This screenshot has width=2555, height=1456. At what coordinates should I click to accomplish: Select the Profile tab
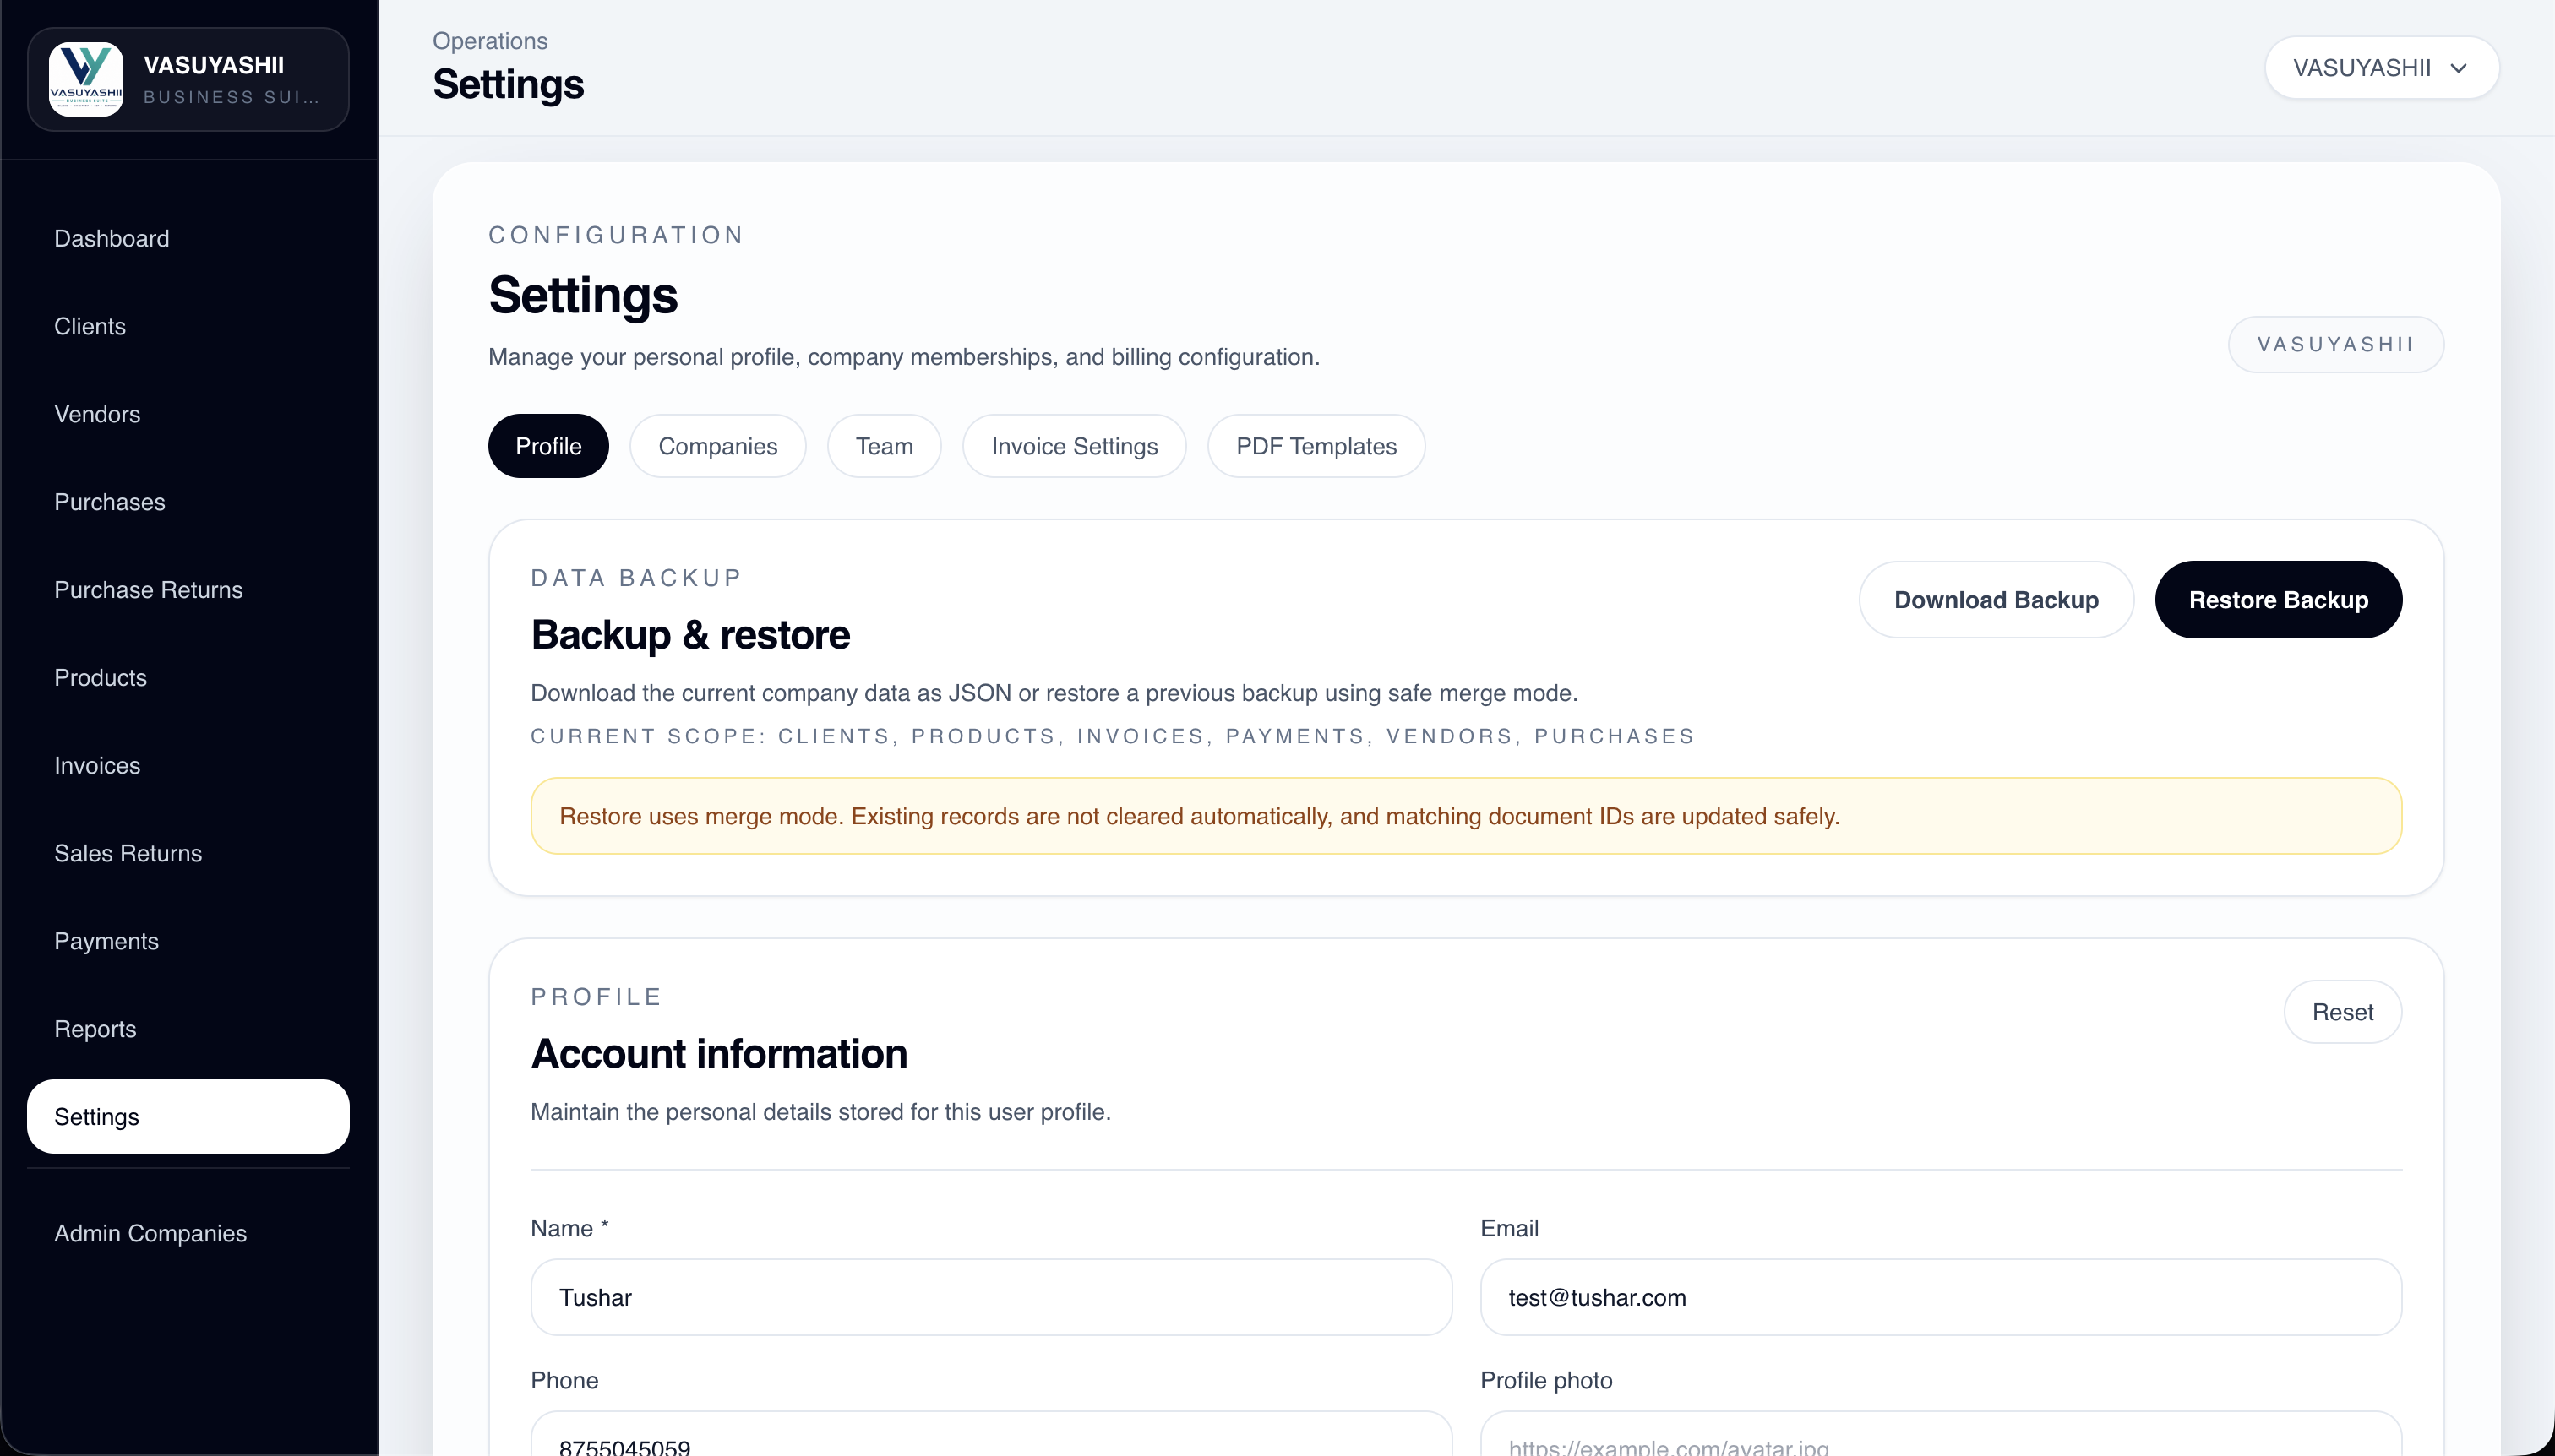tap(548, 446)
